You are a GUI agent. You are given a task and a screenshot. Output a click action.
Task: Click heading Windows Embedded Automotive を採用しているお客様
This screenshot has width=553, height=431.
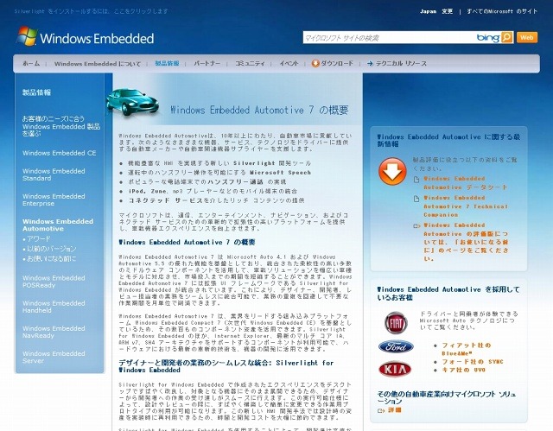tap(448, 293)
